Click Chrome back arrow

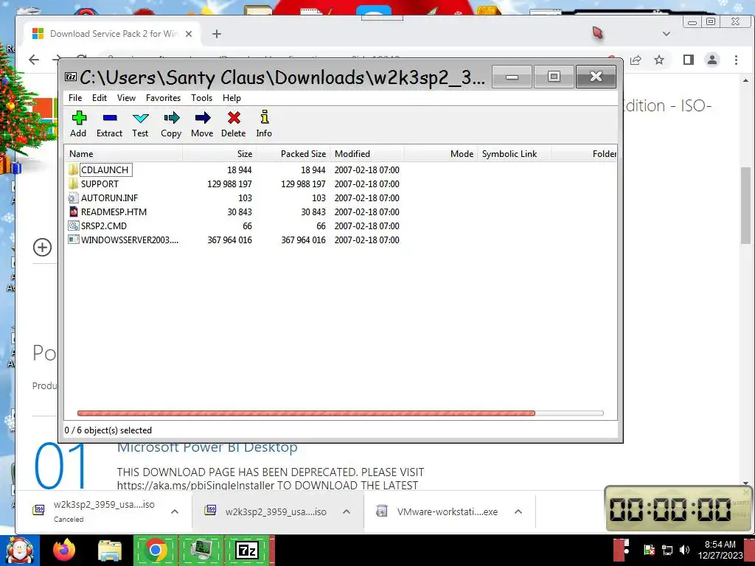[34, 60]
